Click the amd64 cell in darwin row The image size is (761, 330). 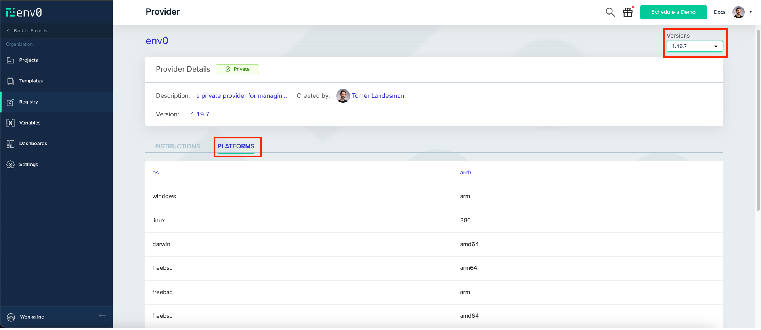[x=469, y=245]
